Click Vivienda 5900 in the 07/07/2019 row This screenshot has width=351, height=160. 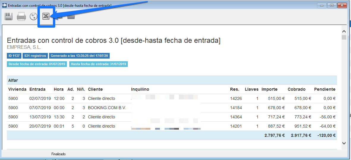coord(13,108)
